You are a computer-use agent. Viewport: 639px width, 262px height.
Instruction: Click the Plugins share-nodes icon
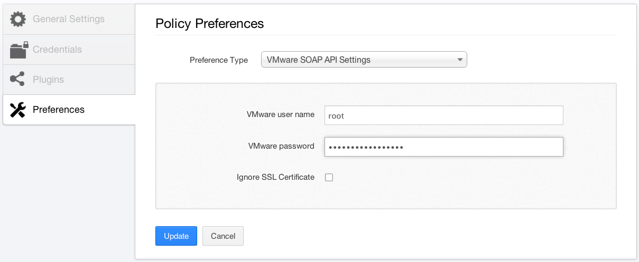point(17,80)
